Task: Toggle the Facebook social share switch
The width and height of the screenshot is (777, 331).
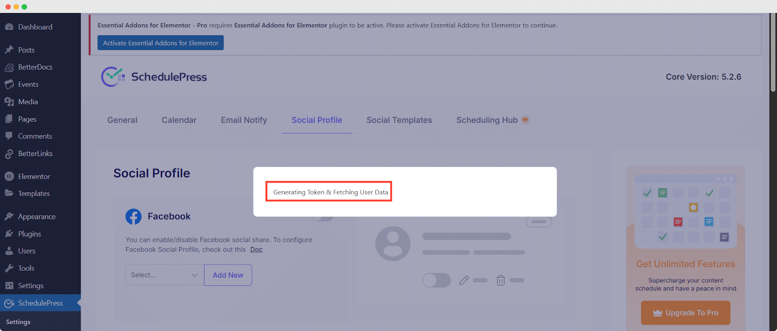Action: pos(323,217)
